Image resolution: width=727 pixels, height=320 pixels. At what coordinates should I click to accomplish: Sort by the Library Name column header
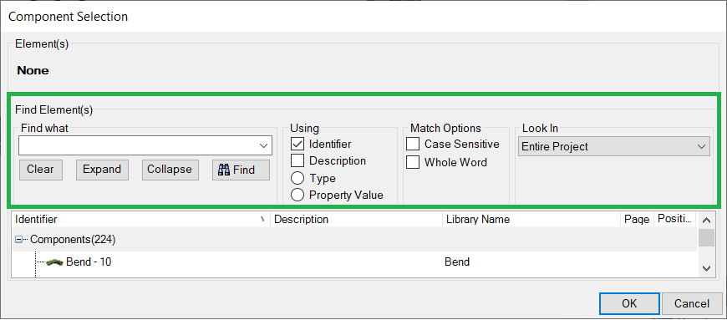531,220
